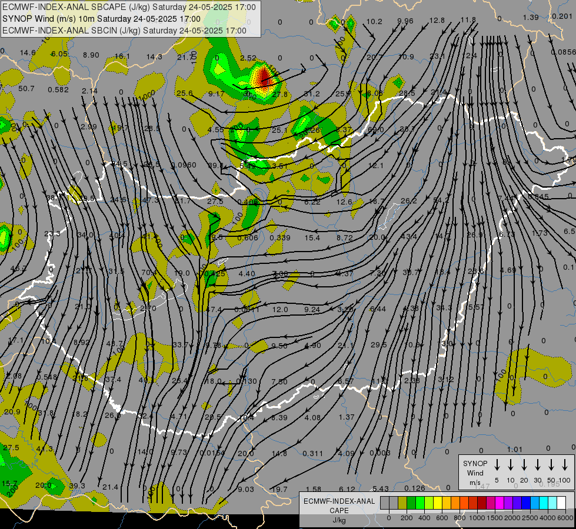Click the map value '0.126'
This screenshot has height=529, width=576.
[x=414, y=488]
